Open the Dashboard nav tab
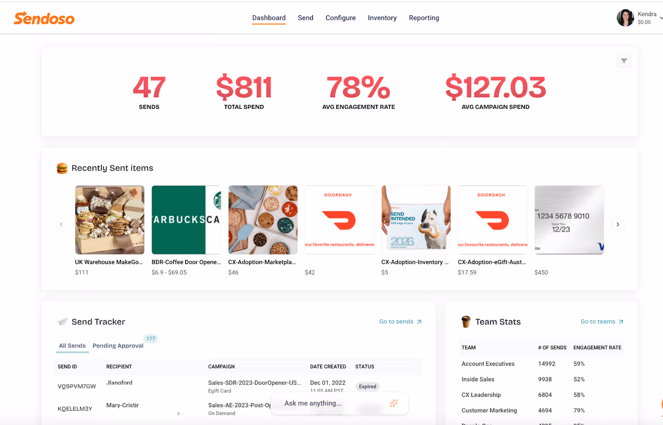This screenshot has width=663, height=425. point(269,18)
